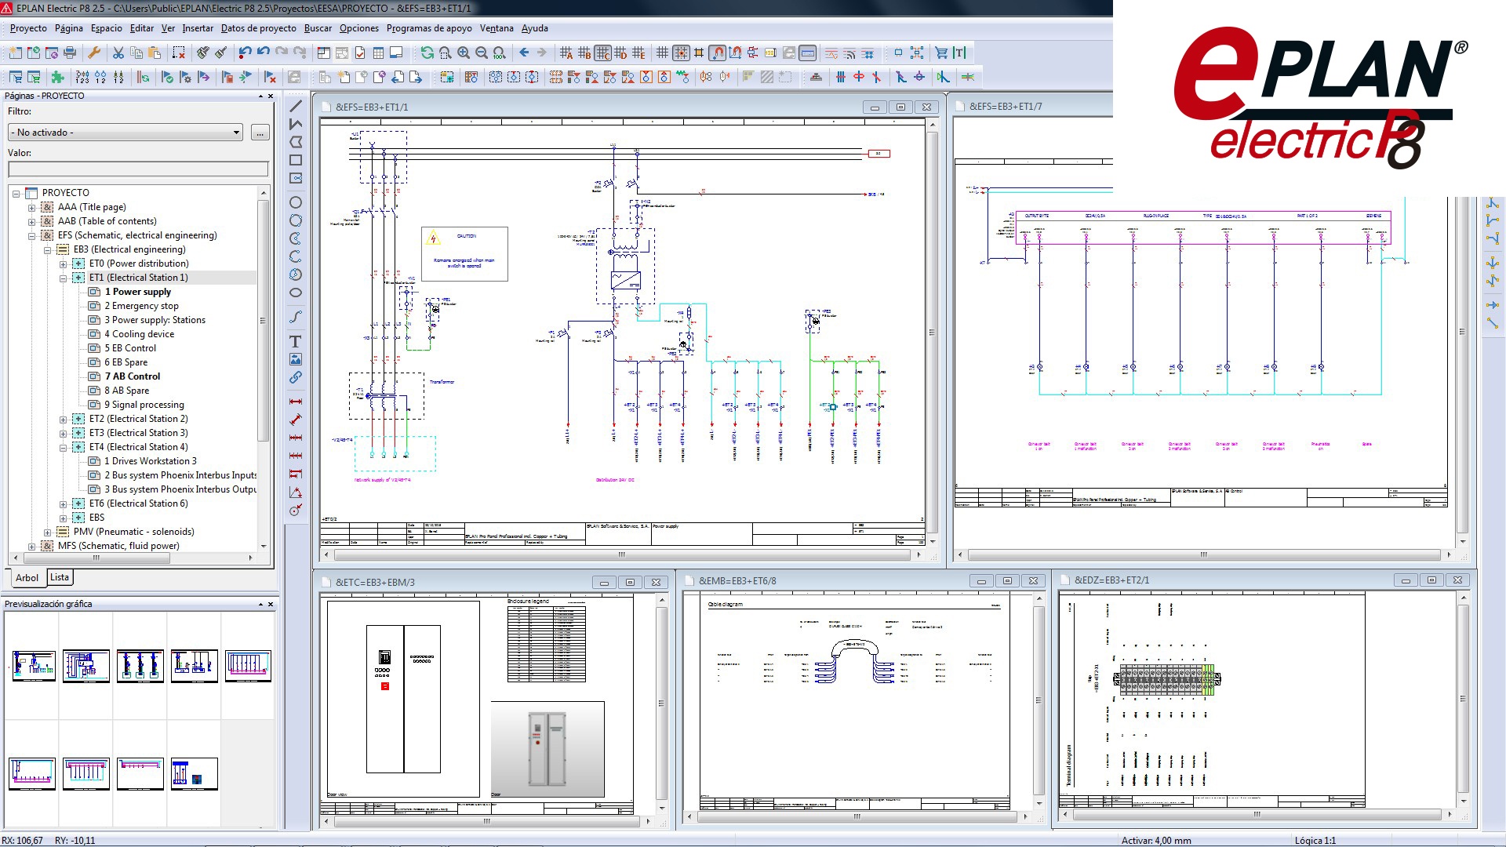This screenshot has width=1506, height=847.
Task: Click the filter browse '...' button
Action: point(260,132)
